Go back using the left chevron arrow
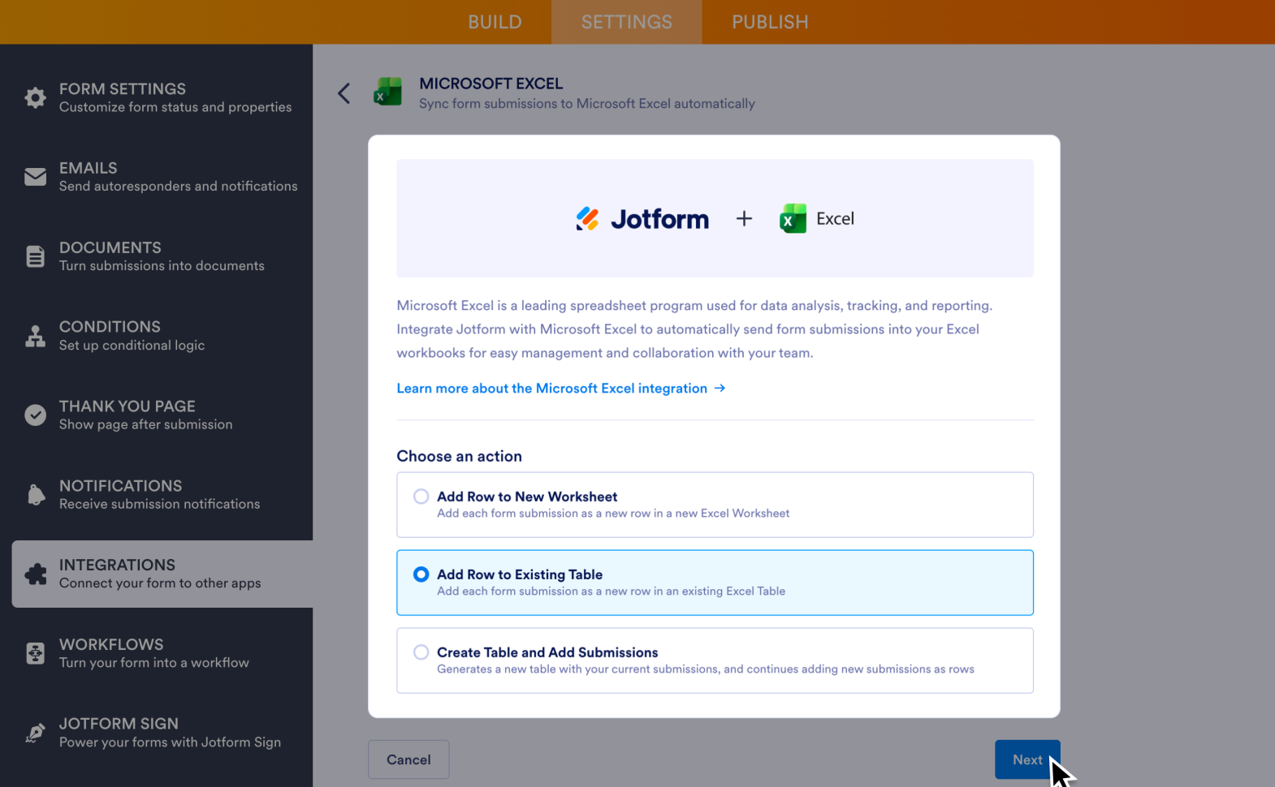This screenshot has height=787, width=1275. (x=344, y=93)
